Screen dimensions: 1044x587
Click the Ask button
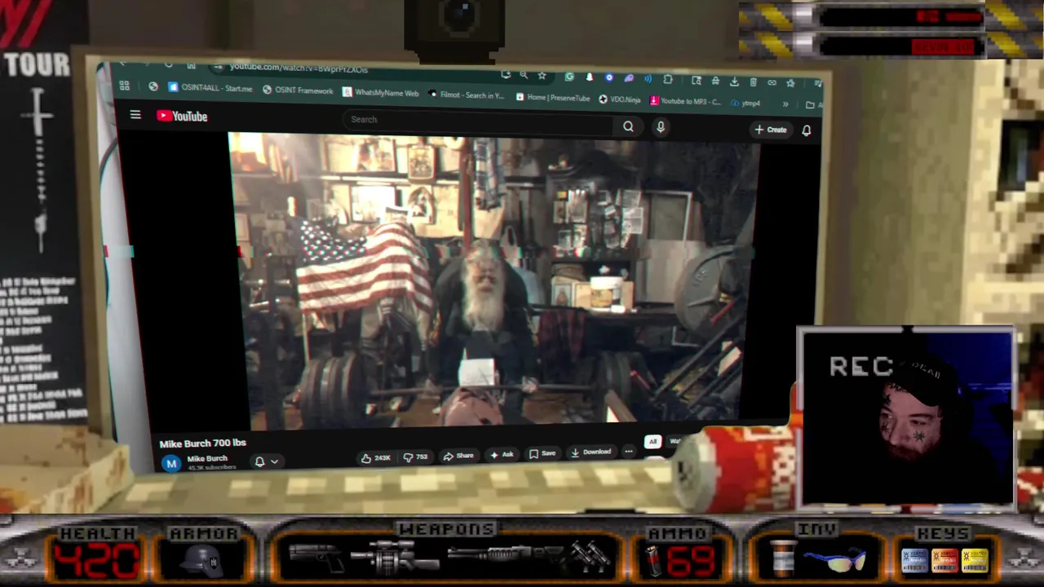click(502, 455)
